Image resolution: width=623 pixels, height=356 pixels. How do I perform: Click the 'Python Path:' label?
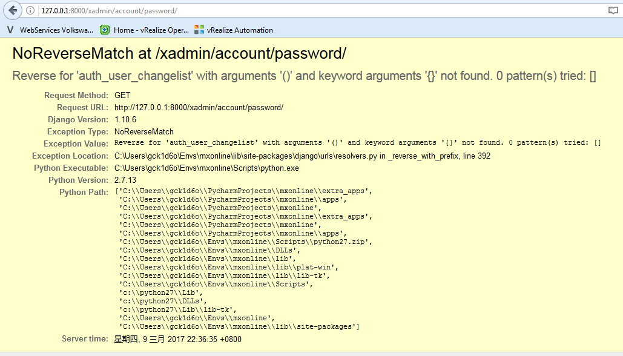84,193
